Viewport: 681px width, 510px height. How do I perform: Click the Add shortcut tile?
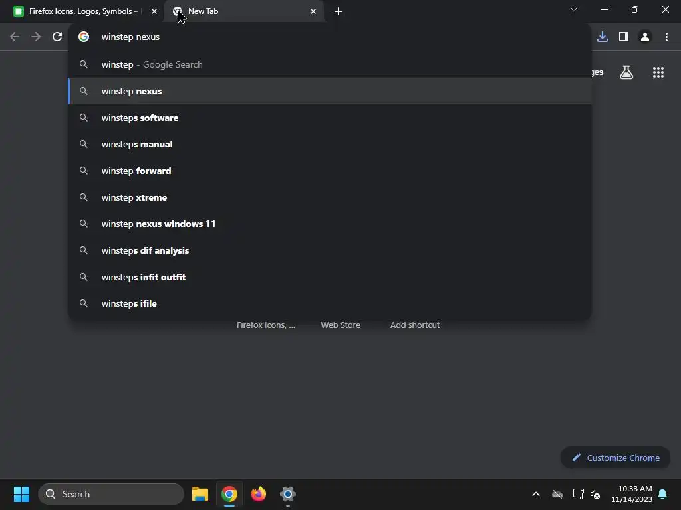click(x=415, y=325)
